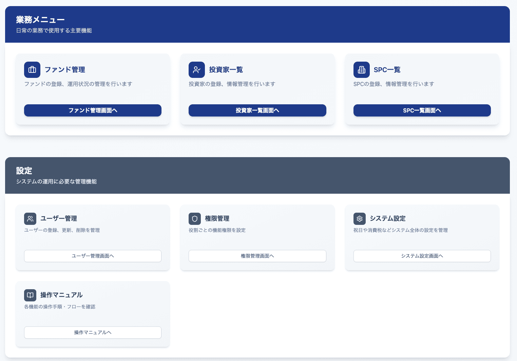Screen dimensions: 517x361
Task: Click the users icon for ユーザー管理
Action: click(30, 219)
